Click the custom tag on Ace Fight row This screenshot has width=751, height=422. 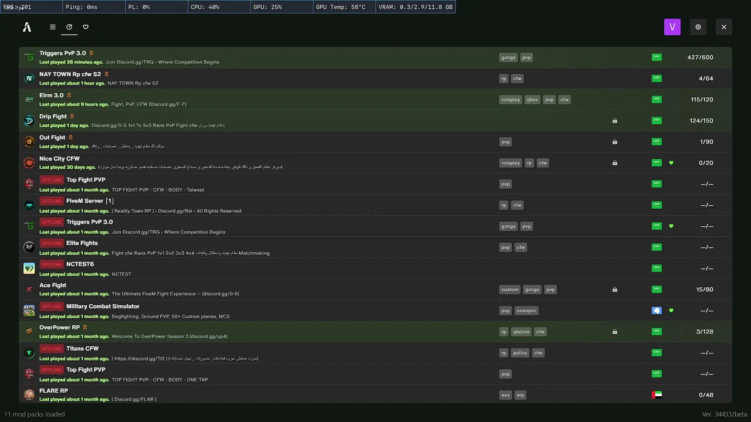click(x=510, y=290)
